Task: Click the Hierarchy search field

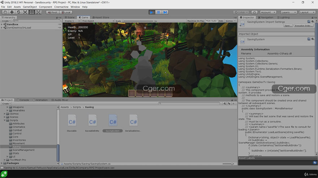Action: (x=36, y=21)
